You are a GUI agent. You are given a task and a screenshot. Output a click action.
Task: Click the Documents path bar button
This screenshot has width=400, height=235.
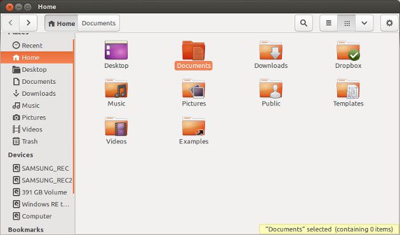(98, 23)
